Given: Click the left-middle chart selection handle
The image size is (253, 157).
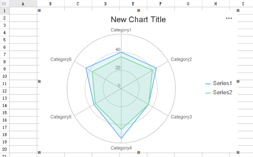Looking at the screenshot, I should coord(39,81).
